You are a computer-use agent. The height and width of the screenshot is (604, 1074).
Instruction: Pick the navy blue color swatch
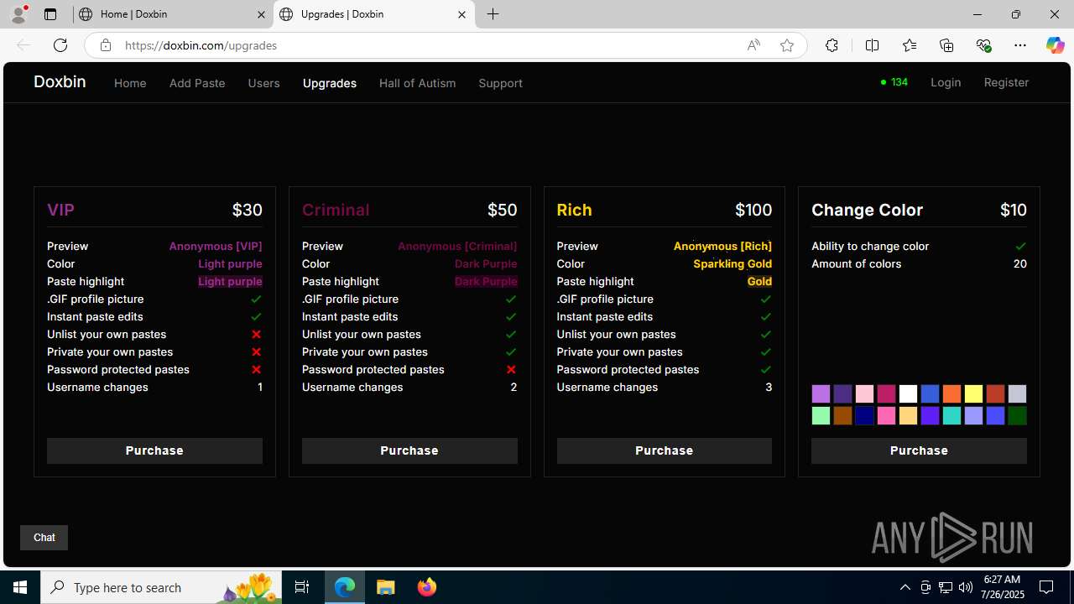(x=864, y=415)
